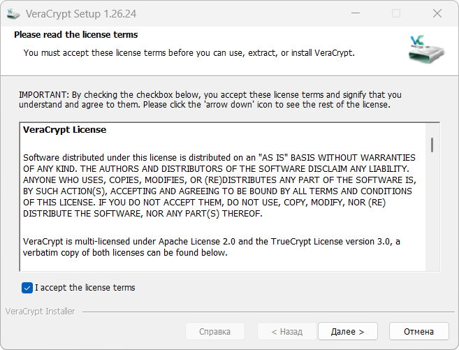Click the 'VeraCrypt License' heading in the text box
Image resolution: width=459 pixels, height=350 pixels.
[x=64, y=130]
